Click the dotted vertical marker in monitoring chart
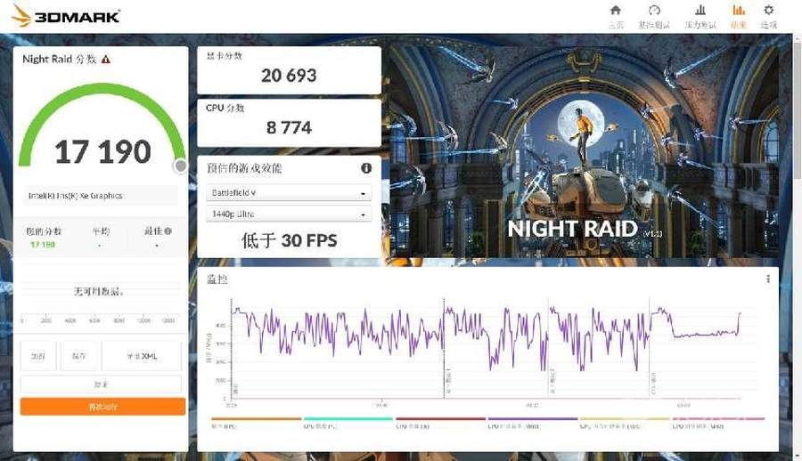Viewport: 802px width, 461px height. (x=444, y=348)
